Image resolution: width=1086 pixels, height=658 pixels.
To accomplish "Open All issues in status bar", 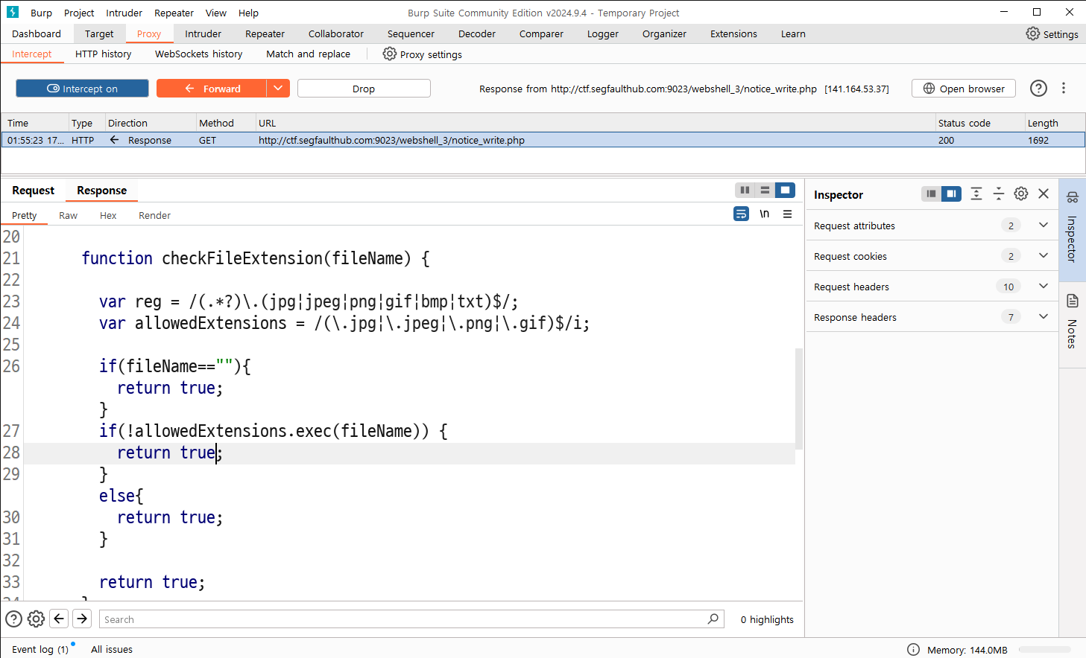I will [x=112, y=649].
